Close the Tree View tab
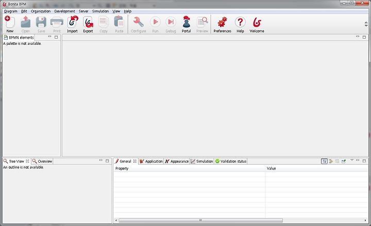The width and height of the screenshot is (371, 226). [x=27, y=161]
